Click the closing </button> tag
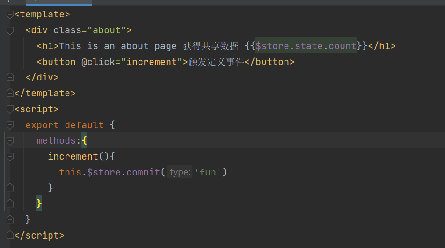 [270, 62]
